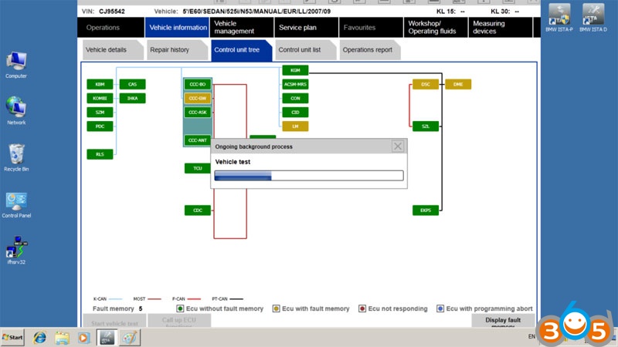Screen dimensions: 618x347
Task: Select the KGM control unit node
Action: 295,70
